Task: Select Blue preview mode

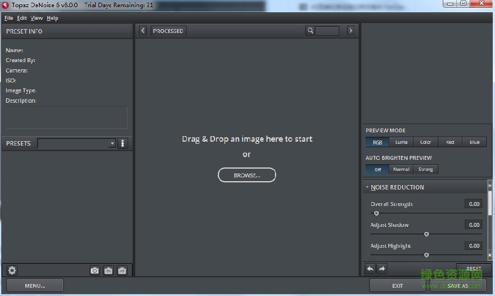Action: tap(475, 142)
